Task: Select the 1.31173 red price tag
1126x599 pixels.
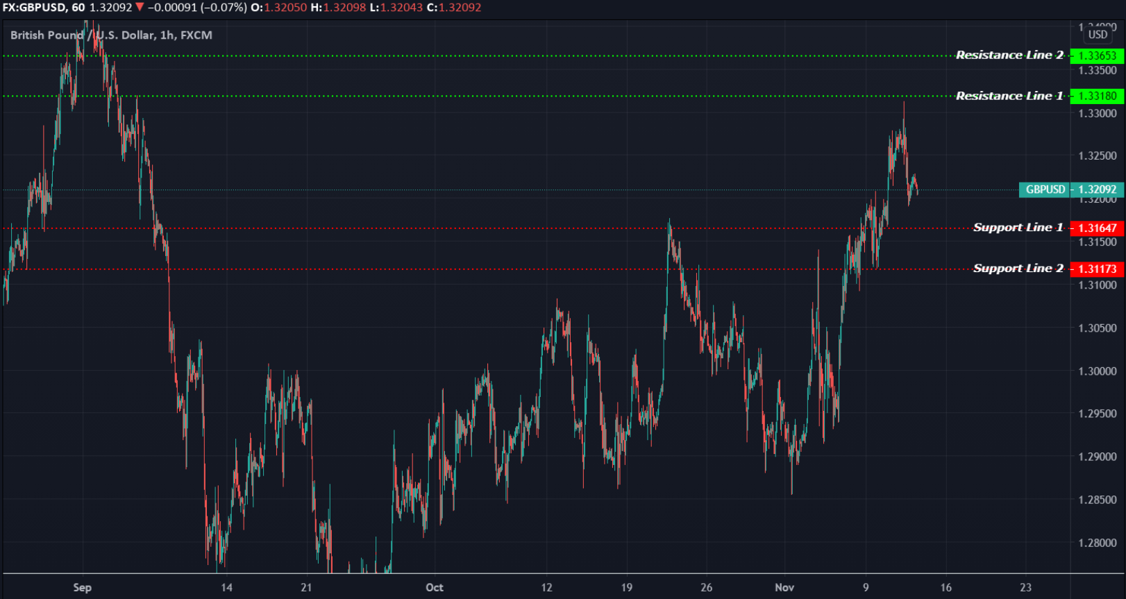Action: [x=1097, y=269]
